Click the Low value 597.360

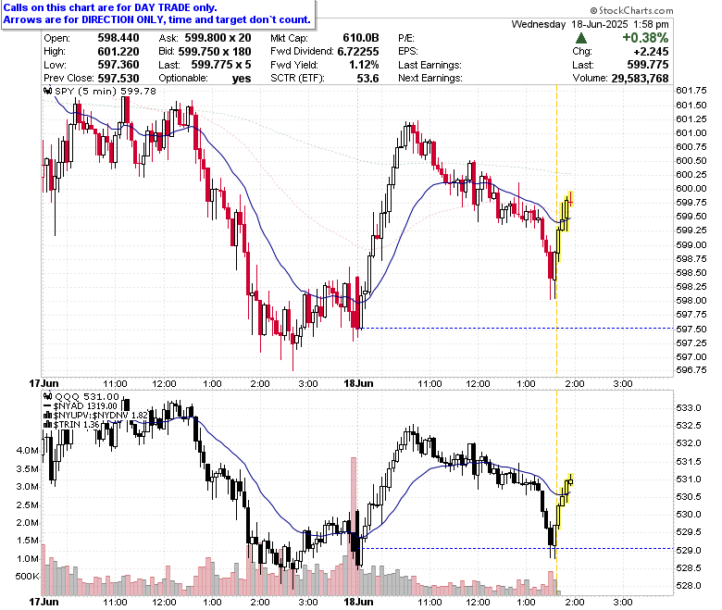point(118,65)
